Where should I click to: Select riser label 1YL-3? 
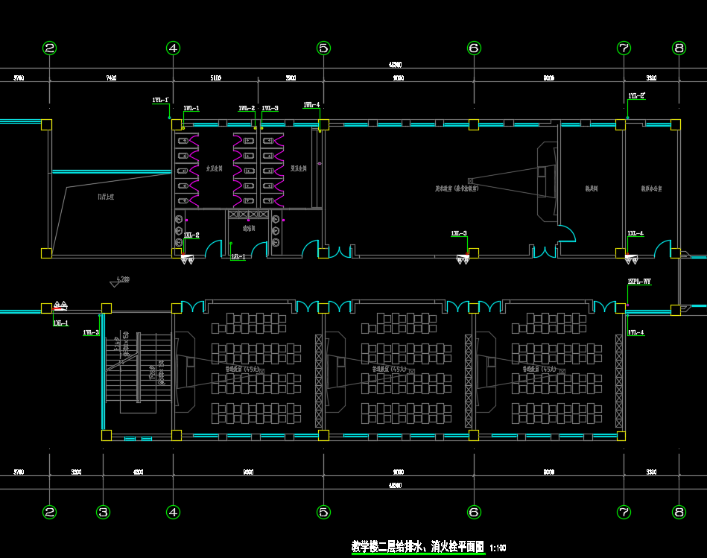[x=91, y=332]
